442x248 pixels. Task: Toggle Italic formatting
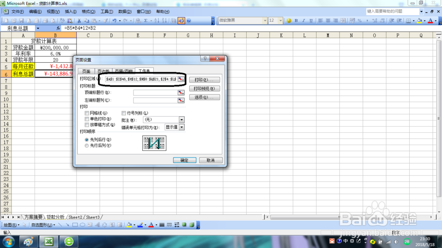[304, 21]
